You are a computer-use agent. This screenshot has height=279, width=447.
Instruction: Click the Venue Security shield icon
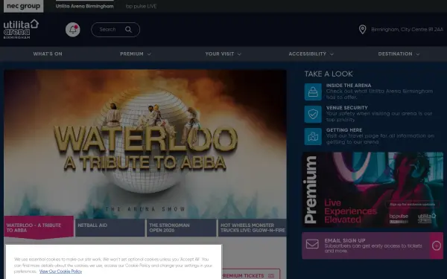[x=313, y=114]
